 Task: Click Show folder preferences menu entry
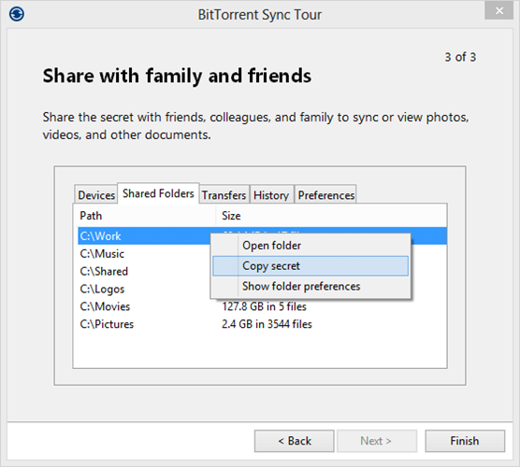point(311,286)
